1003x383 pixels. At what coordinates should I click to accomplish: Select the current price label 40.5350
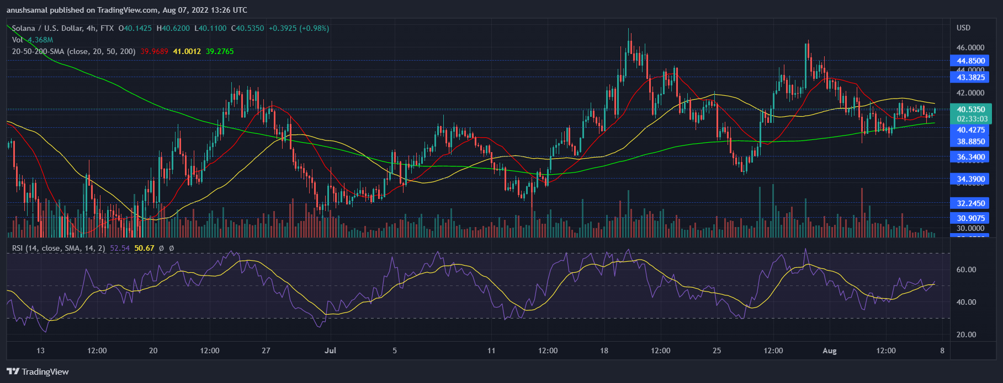coord(970,109)
